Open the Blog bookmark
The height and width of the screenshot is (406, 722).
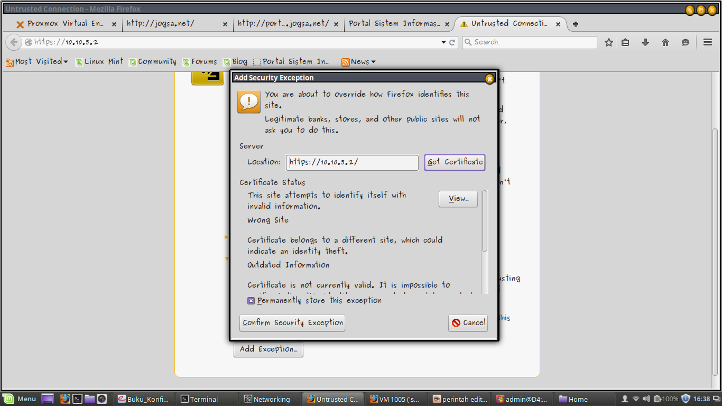pyautogui.click(x=235, y=62)
